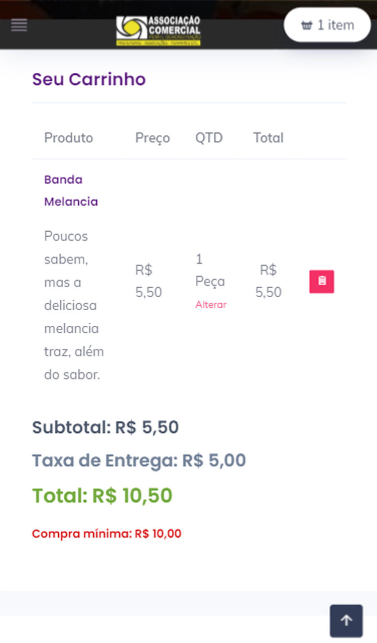Click the 1 Peça quantity value
The image size is (377, 643).
[x=210, y=270]
